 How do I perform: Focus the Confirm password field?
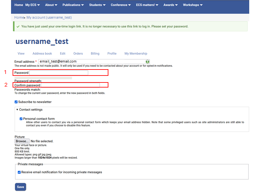pos(70,85)
